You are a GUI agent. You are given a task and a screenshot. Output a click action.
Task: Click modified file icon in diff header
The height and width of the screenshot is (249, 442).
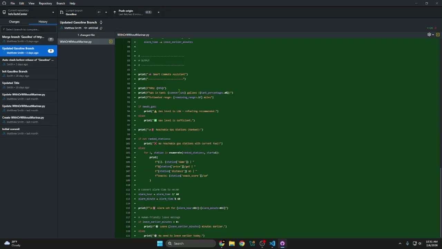pyautogui.click(x=438, y=35)
